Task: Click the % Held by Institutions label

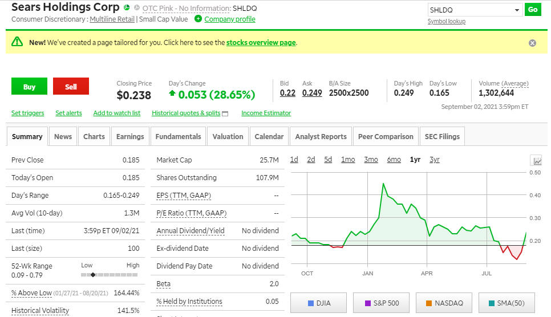Action: [x=189, y=301]
